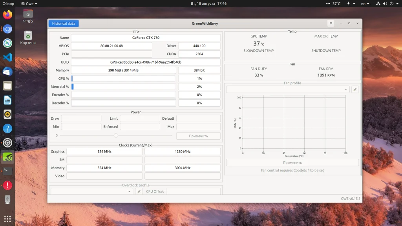Expand the Fan profile dropdown
Image resolution: width=402 pixels, height=226 pixels.
tap(287, 89)
